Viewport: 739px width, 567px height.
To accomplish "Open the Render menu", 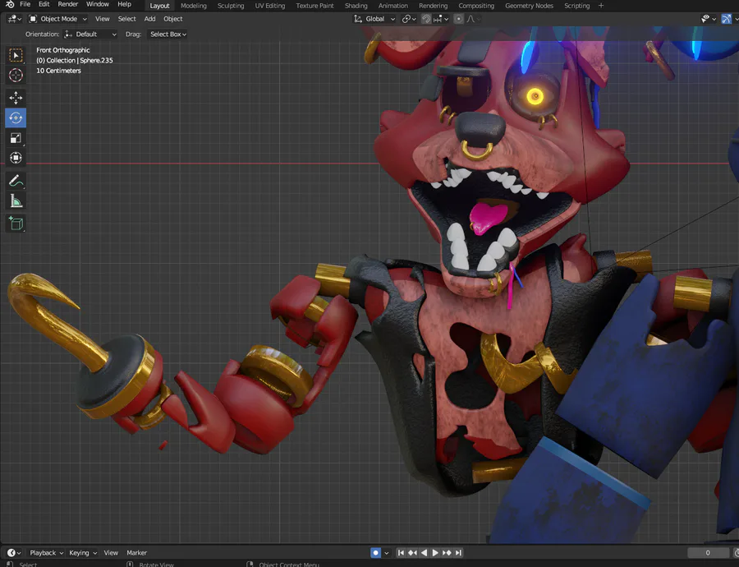I will [68, 4].
